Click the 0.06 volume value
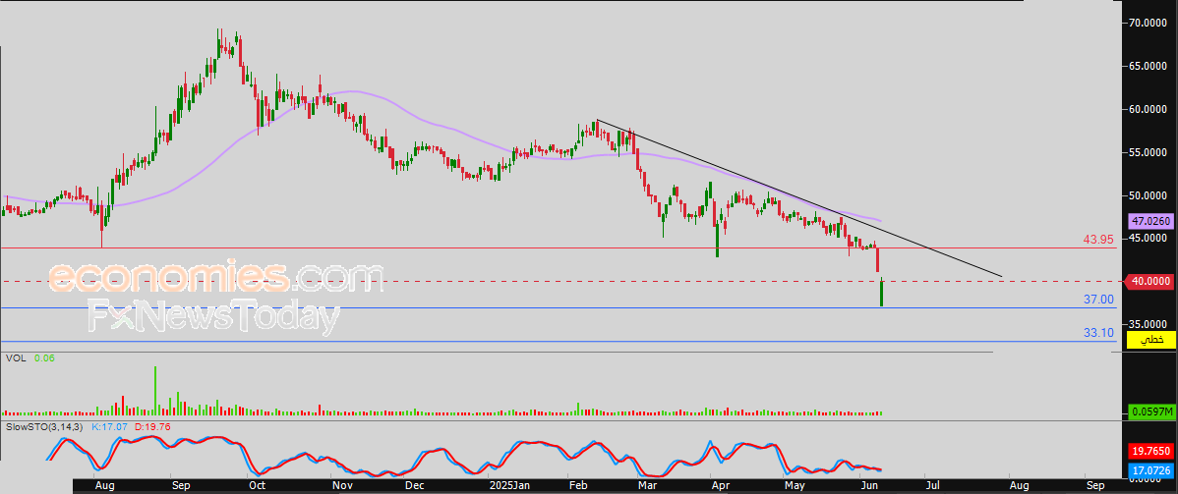Viewport: 1178px width, 494px height. coord(44,358)
